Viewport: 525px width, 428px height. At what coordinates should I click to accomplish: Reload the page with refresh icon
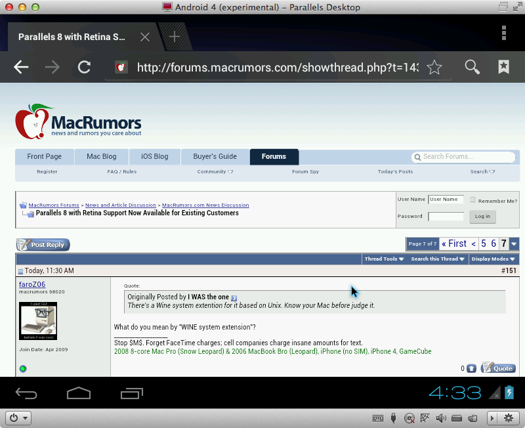tap(84, 68)
